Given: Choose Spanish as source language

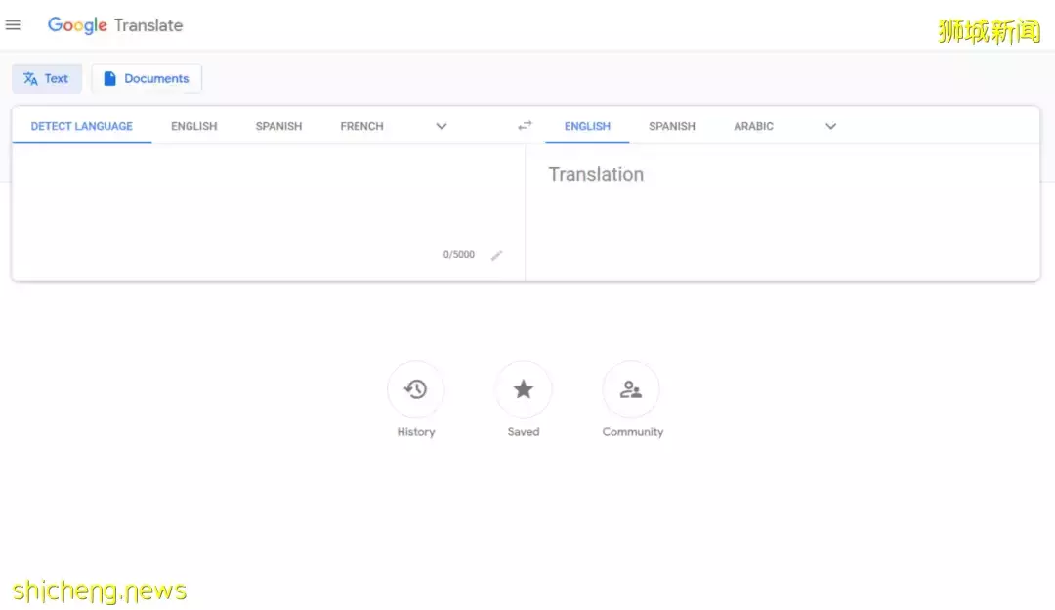Looking at the screenshot, I should [x=278, y=126].
